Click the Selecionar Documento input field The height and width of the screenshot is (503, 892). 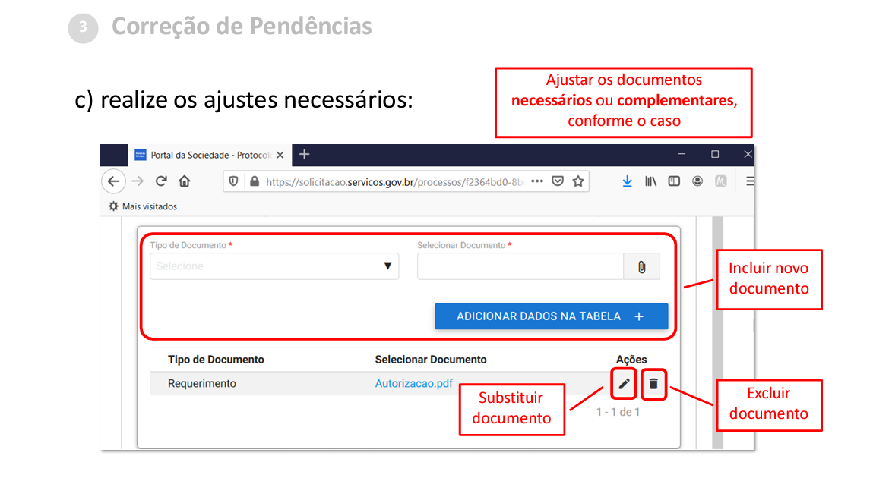point(520,266)
